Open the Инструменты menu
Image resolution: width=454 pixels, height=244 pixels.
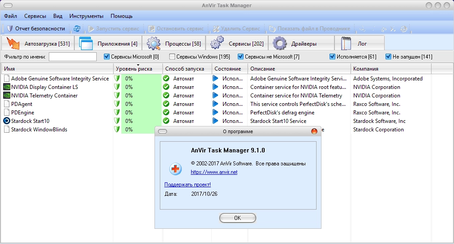[86, 16]
